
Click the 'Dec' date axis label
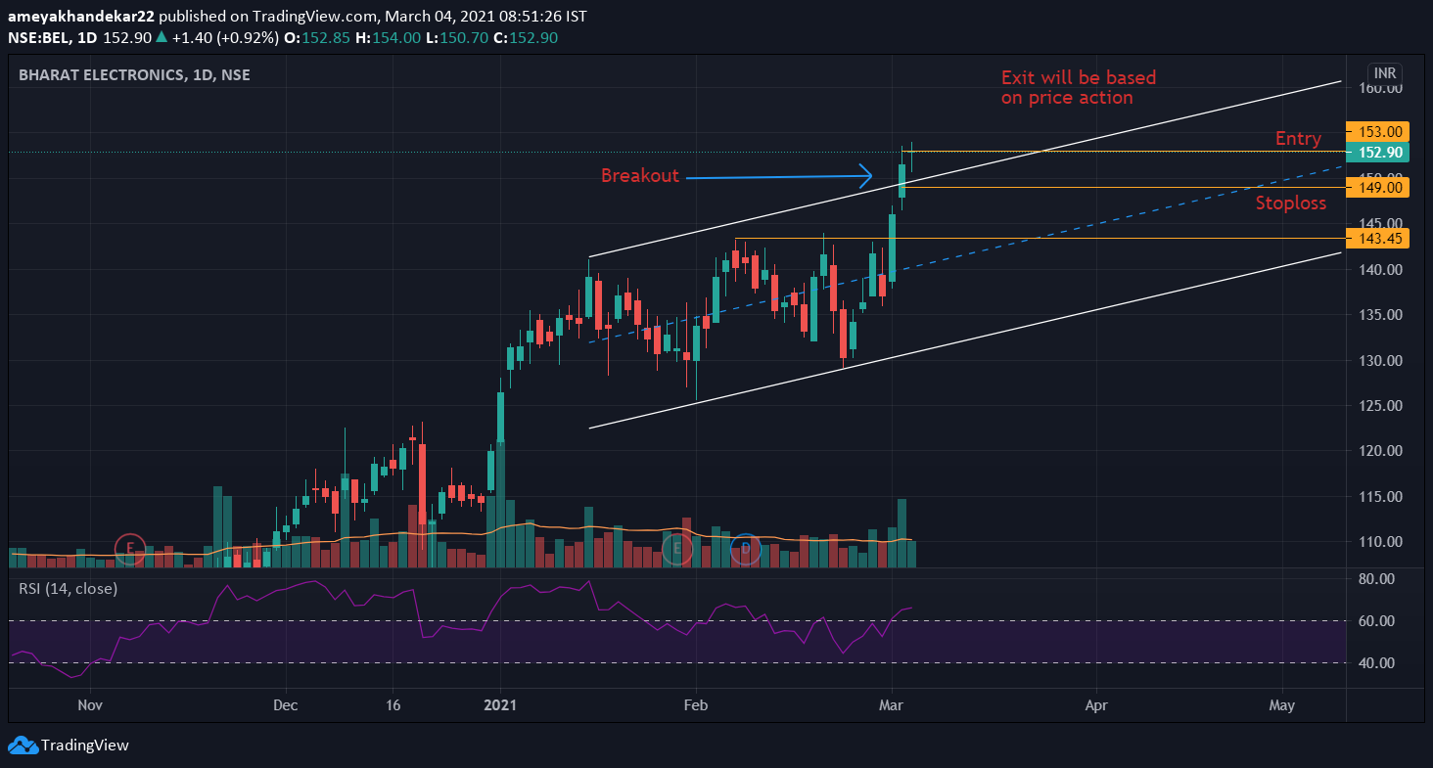[x=286, y=703]
